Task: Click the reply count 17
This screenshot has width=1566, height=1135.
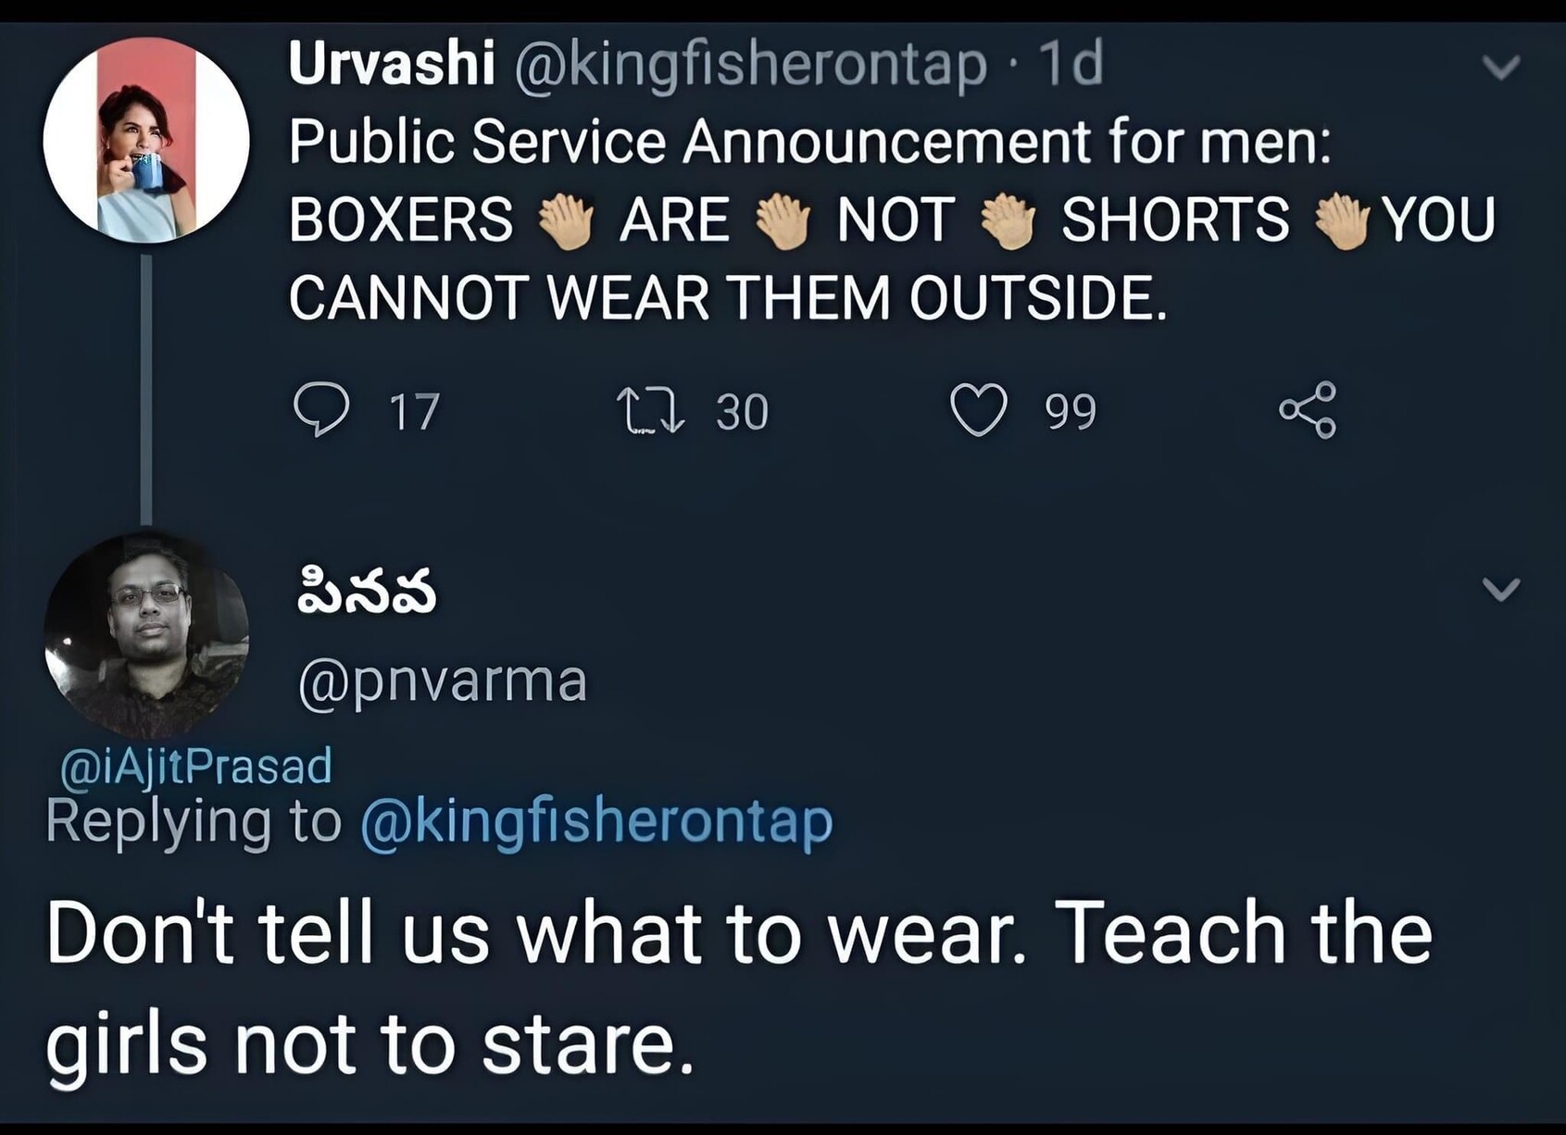Action: [x=414, y=412]
